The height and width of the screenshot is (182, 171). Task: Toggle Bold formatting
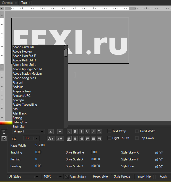click(x=75, y=132)
